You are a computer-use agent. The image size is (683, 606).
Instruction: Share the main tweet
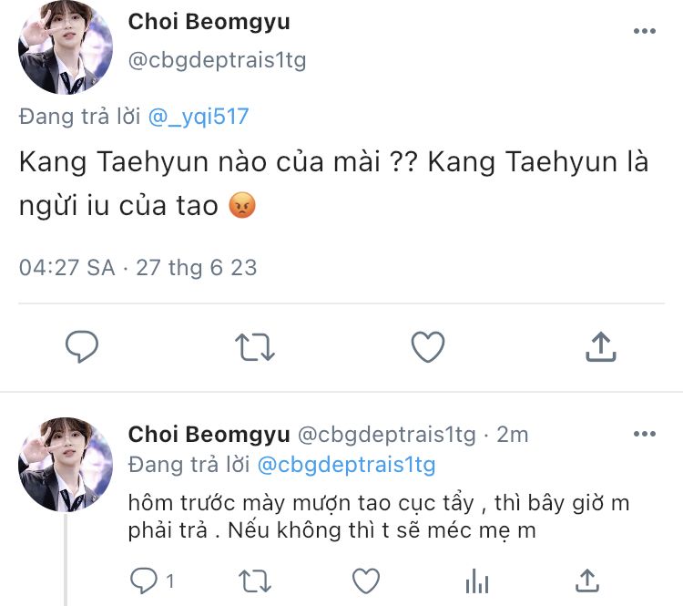(599, 347)
